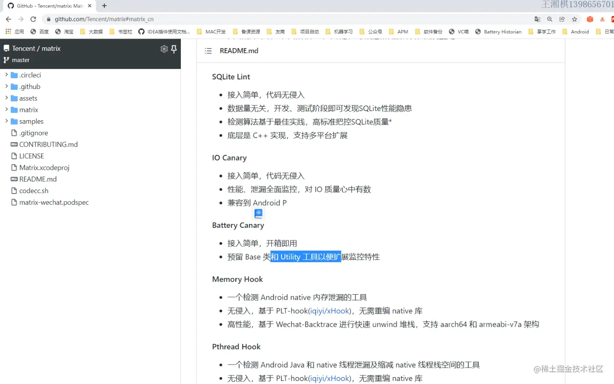Screen dimensions: 614x384
Task: Open the 大数据 bookmark folder
Action: pyautogui.click(x=92, y=32)
